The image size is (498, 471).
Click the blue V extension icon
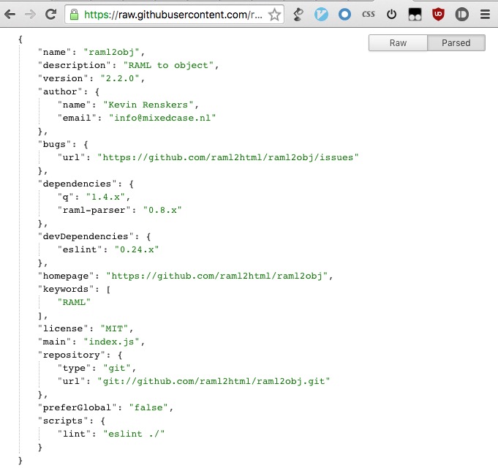click(x=321, y=14)
